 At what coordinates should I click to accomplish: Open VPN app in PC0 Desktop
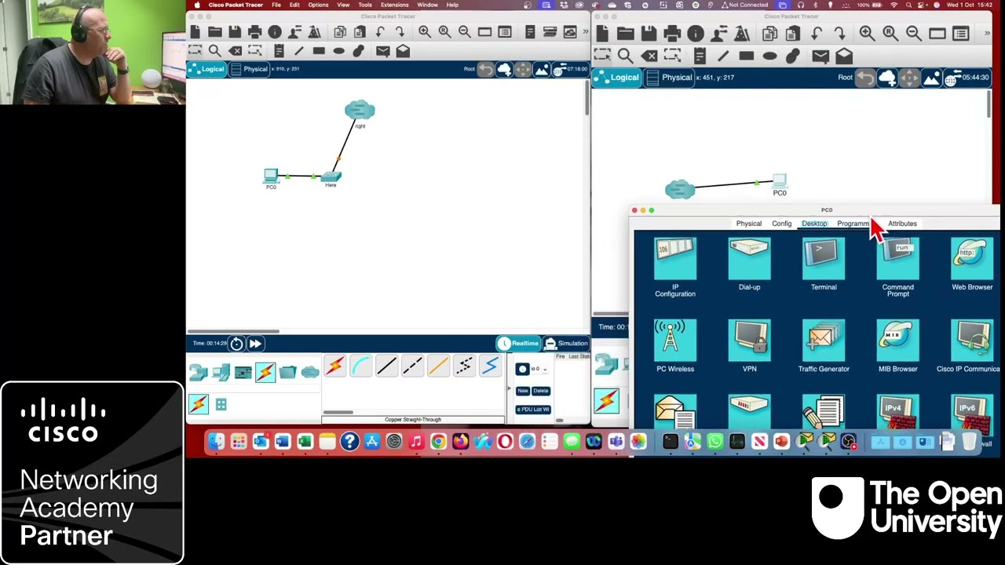click(x=749, y=346)
